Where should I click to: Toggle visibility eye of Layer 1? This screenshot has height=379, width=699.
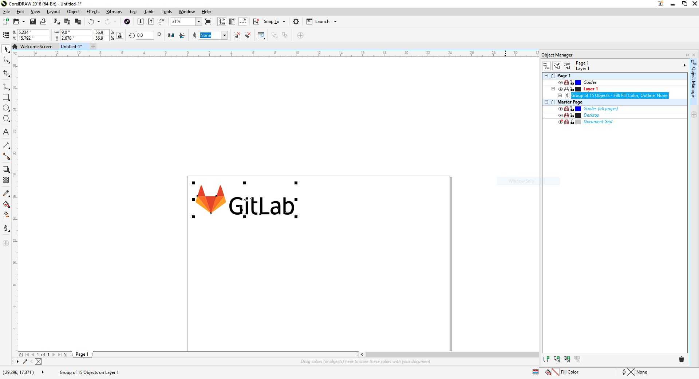(561, 89)
